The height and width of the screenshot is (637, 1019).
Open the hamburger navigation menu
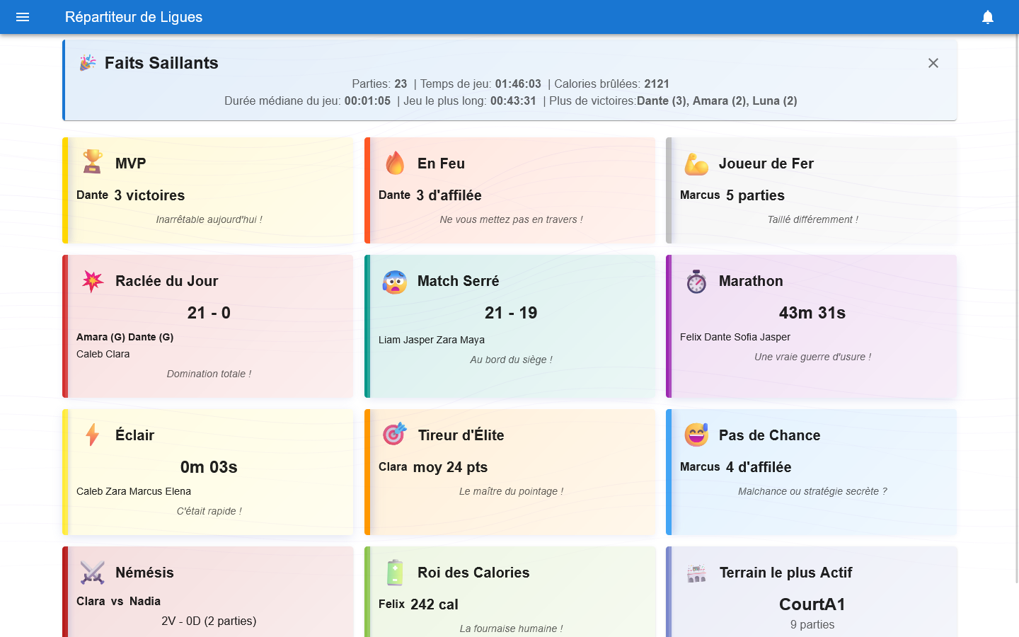point(23,17)
